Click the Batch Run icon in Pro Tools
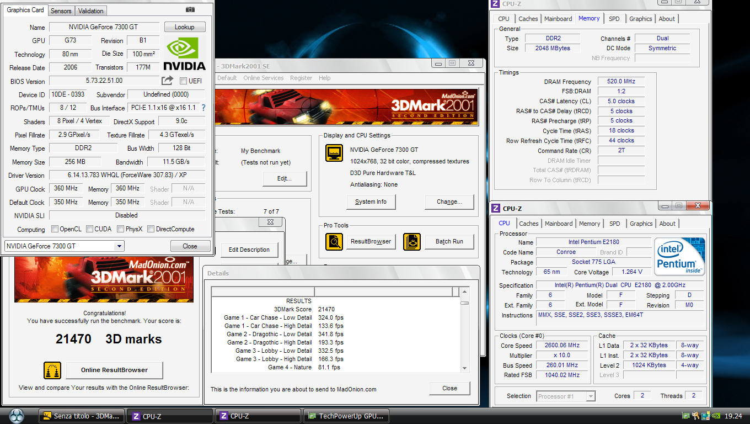Image resolution: width=750 pixels, height=424 pixels. (412, 242)
